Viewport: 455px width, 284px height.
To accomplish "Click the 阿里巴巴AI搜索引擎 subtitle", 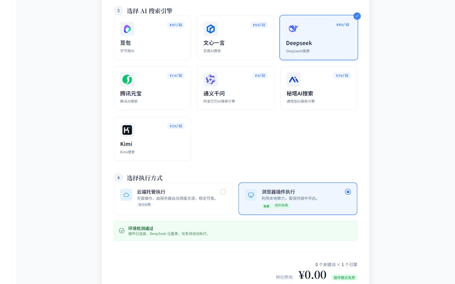I will coord(219,101).
